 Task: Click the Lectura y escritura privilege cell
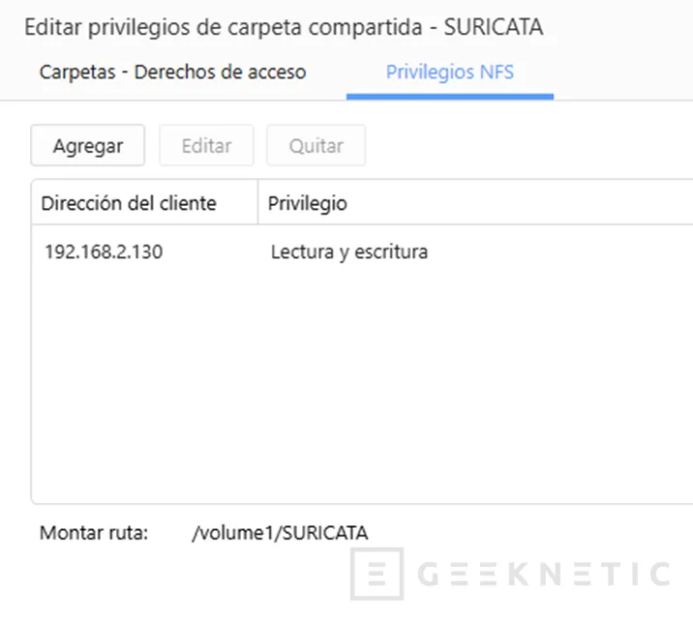click(349, 252)
